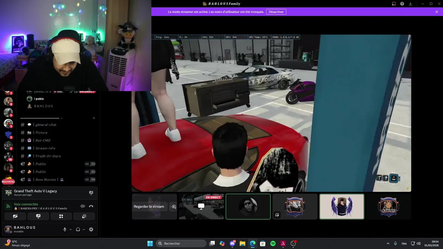Open File Explorer from taskbar
This screenshot has width=443, height=249.
coord(242,243)
